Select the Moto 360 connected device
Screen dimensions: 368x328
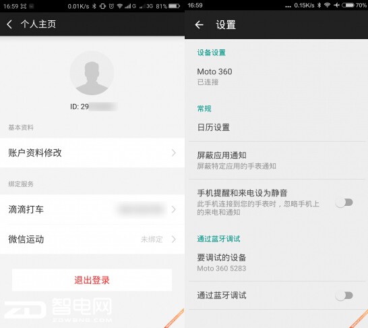[x=277, y=76]
